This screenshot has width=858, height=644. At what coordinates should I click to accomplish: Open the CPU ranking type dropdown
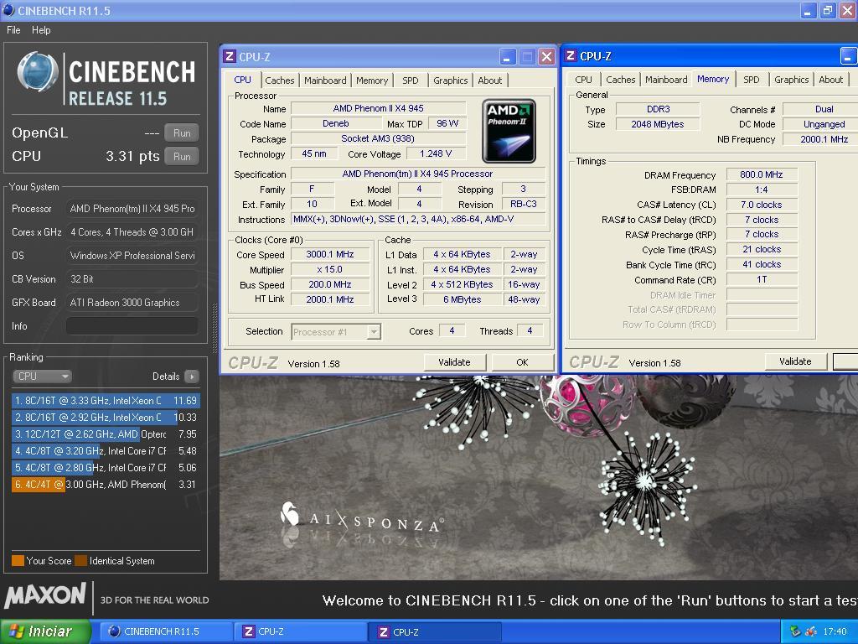tap(42, 377)
